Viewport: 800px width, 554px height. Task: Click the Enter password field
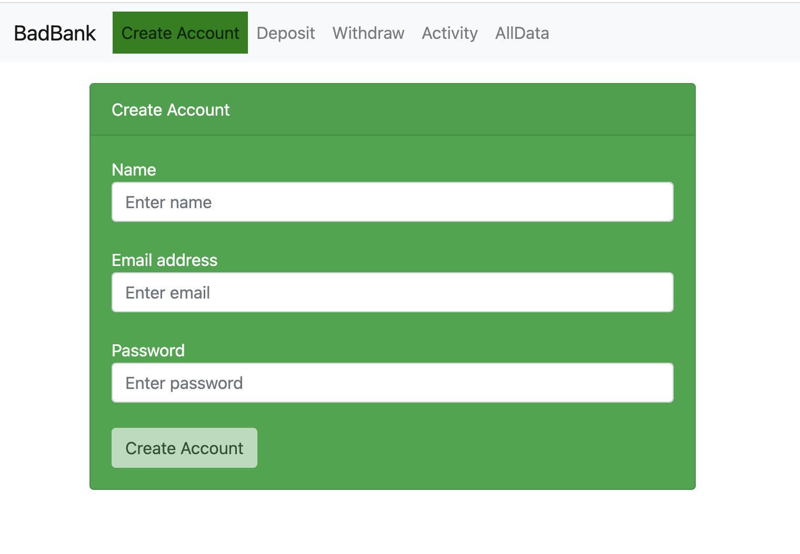392,383
